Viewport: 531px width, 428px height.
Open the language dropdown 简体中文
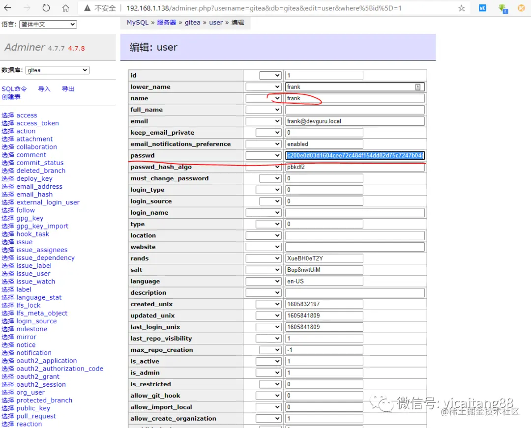48,25
